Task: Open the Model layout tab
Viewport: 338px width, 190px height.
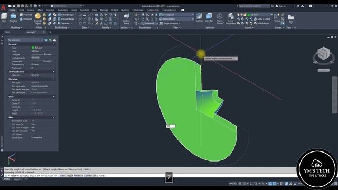Action: click(x=7, y=179)
